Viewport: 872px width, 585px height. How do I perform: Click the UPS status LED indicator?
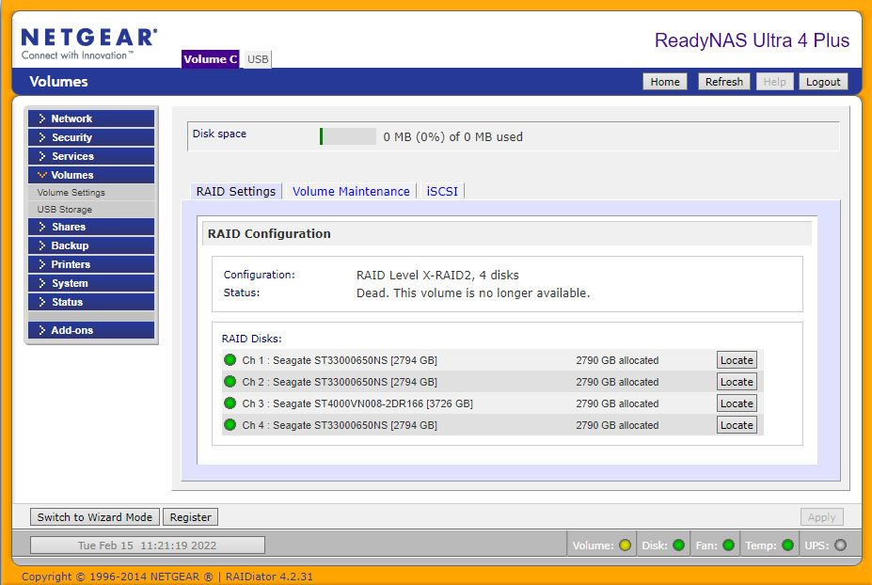click(x=840, y=545)
